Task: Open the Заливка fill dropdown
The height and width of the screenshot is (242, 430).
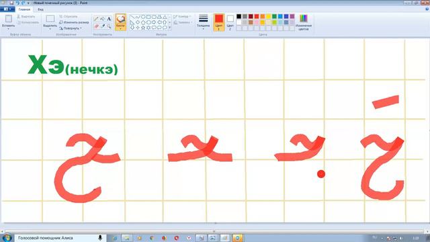Action: click(x=183, y=22)
